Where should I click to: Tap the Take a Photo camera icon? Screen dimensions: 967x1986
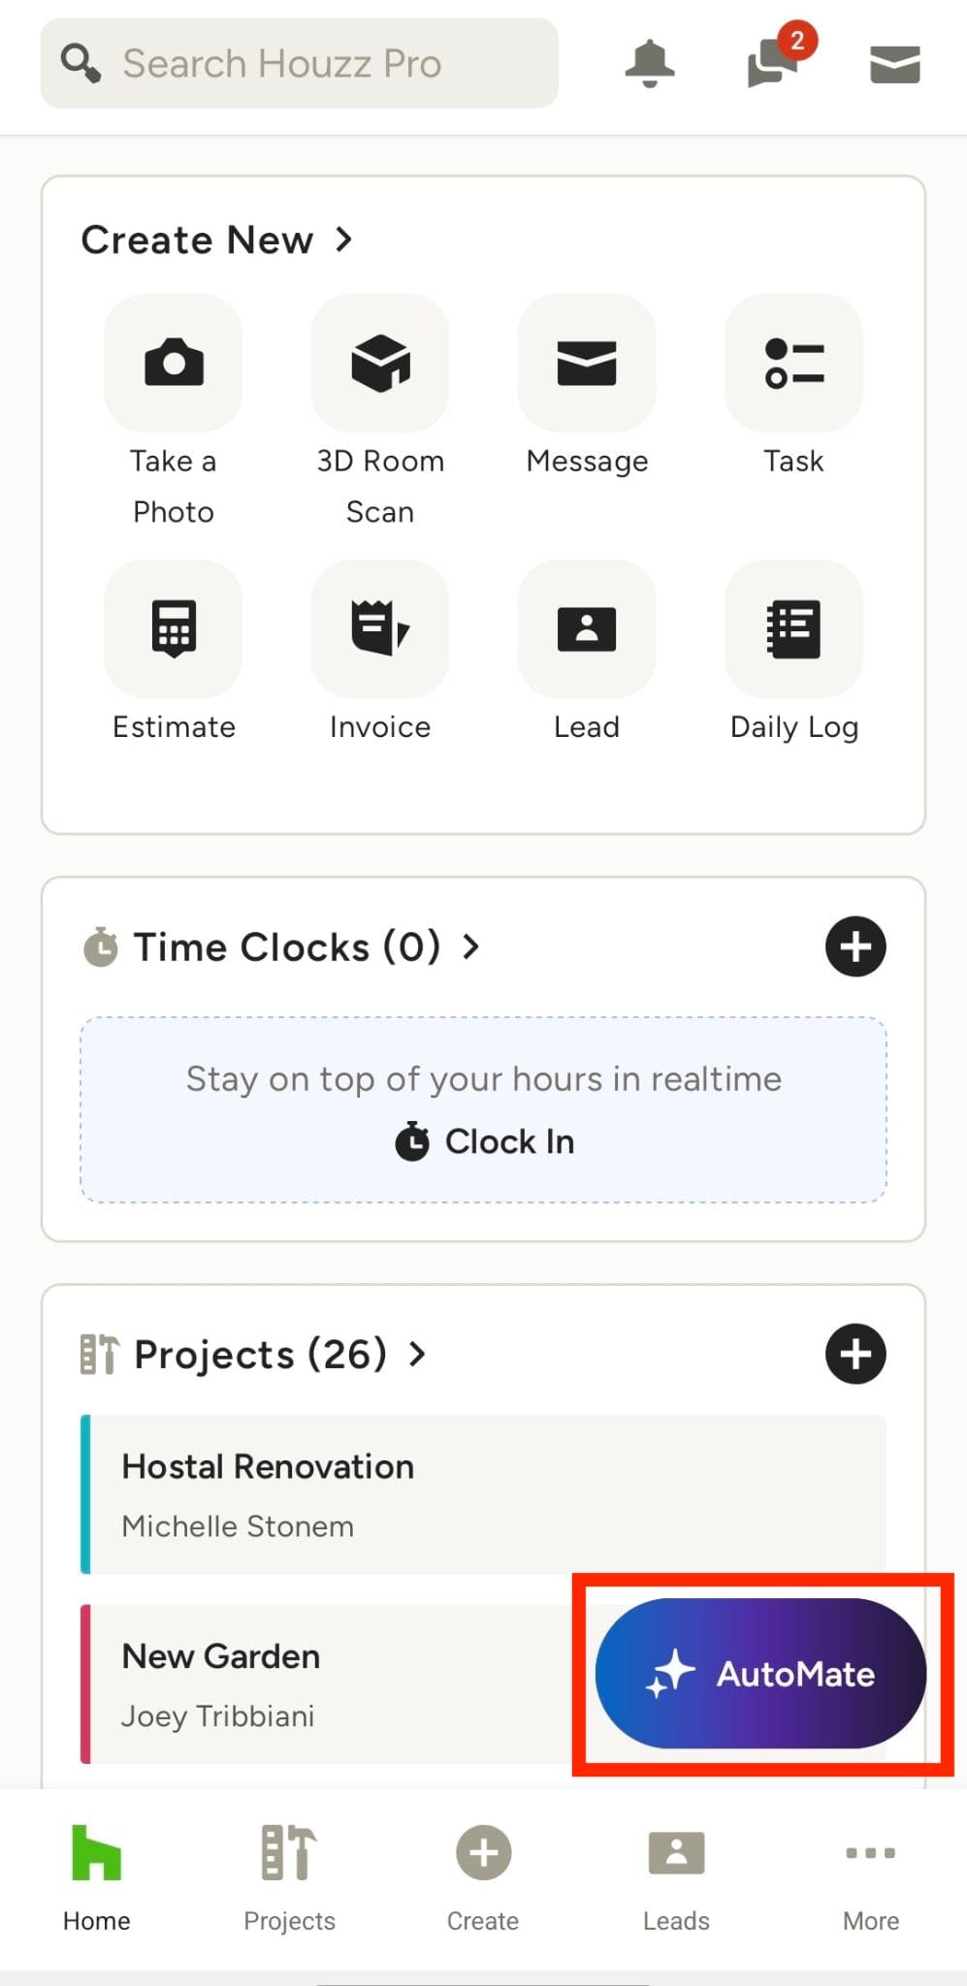(174, 364)
